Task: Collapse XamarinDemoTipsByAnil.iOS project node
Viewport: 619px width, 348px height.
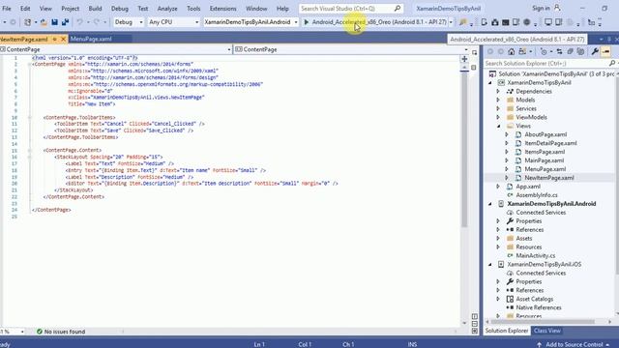Action: (x=490, y=264)
